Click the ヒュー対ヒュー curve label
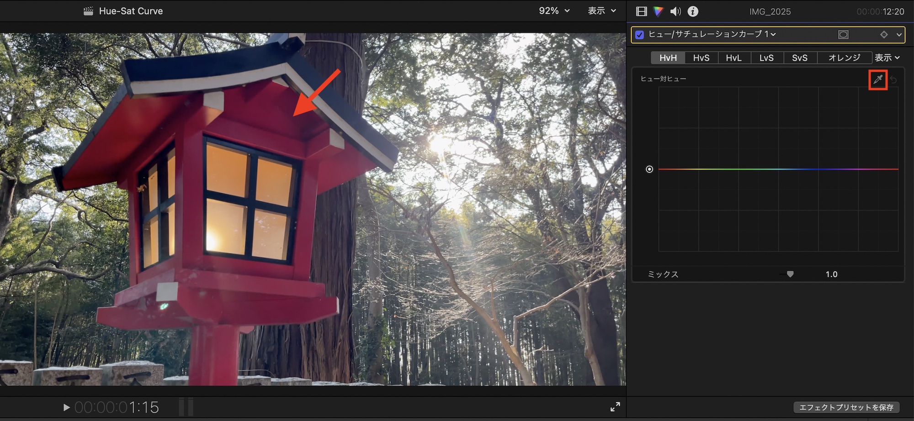The image size is (914, 421). [663, 79]
